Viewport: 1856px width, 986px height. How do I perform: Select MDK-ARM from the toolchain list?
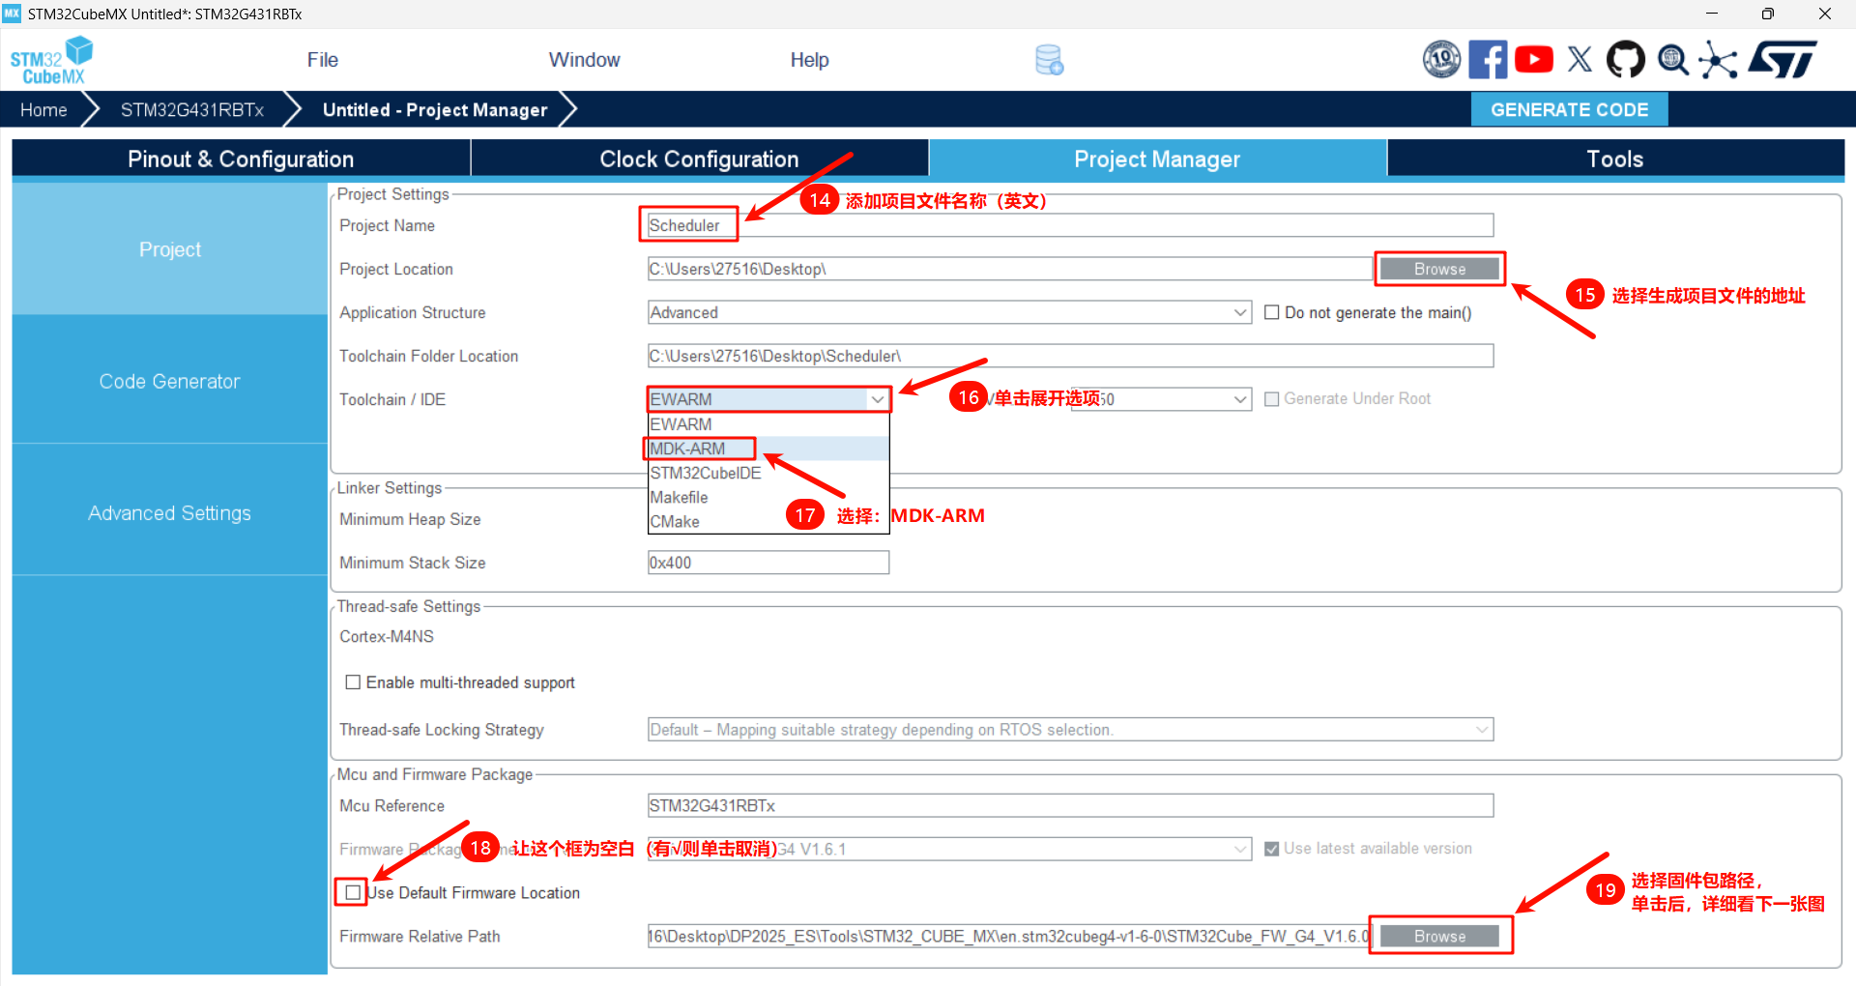pyautogui.click(x=687, y=449)
